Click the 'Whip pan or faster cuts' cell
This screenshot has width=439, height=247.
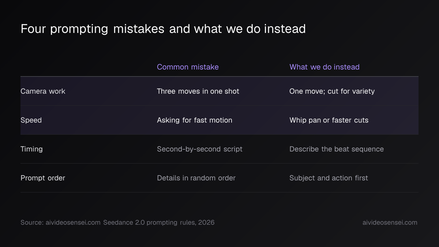(x=329, y=120)
